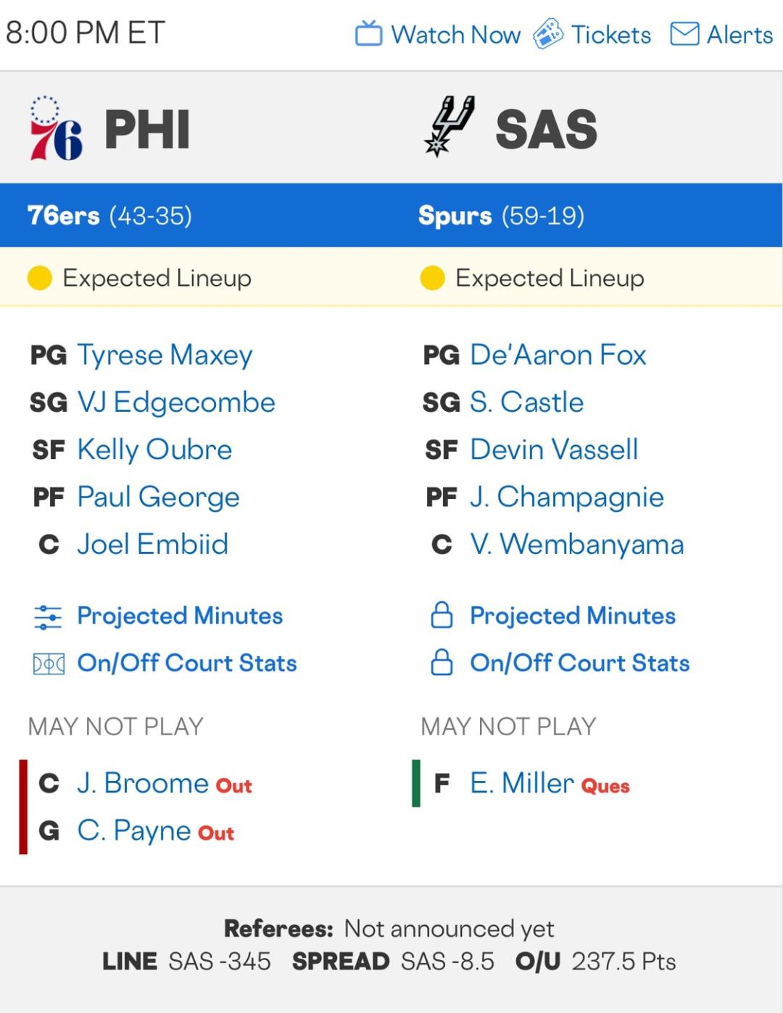View Paul George's player profile
This screenshot has height=1013, width=783.
[x=158, y=497]
